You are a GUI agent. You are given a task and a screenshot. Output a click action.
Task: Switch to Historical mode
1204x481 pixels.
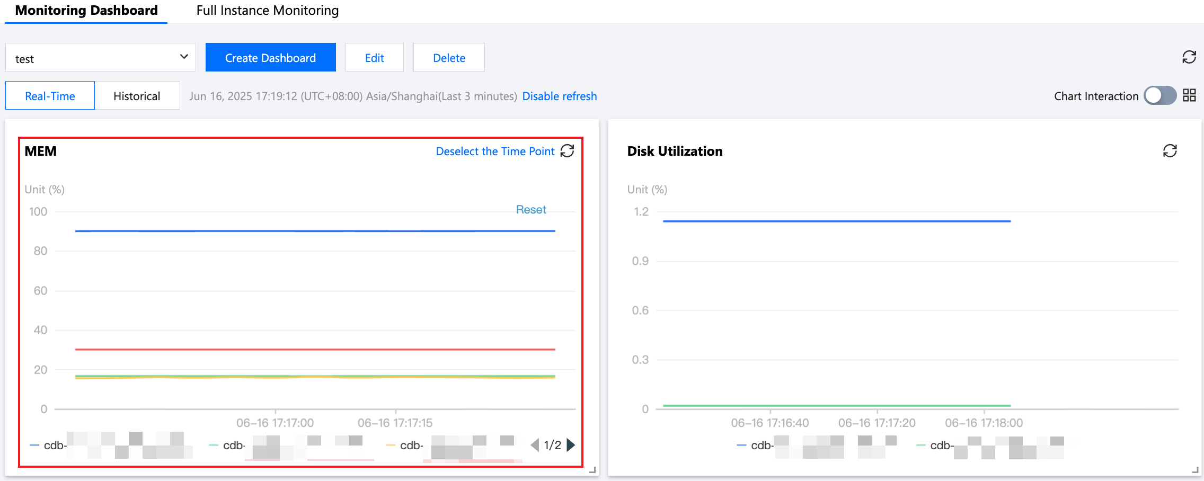(x=137, y=96)
